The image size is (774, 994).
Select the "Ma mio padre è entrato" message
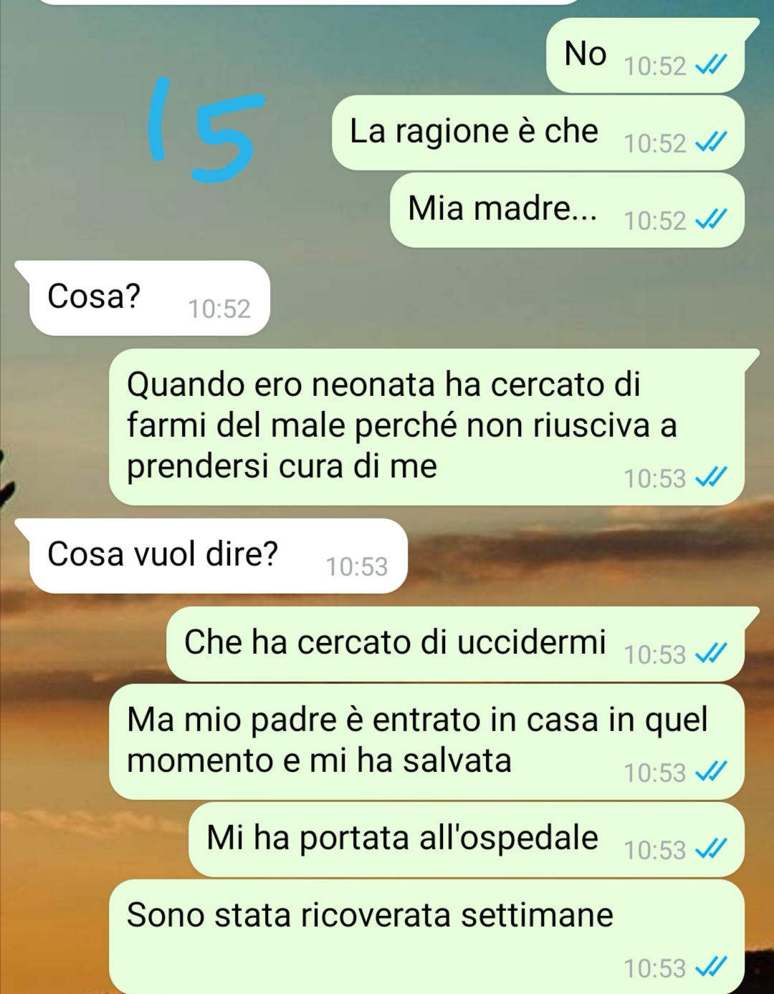pos(426,742)
